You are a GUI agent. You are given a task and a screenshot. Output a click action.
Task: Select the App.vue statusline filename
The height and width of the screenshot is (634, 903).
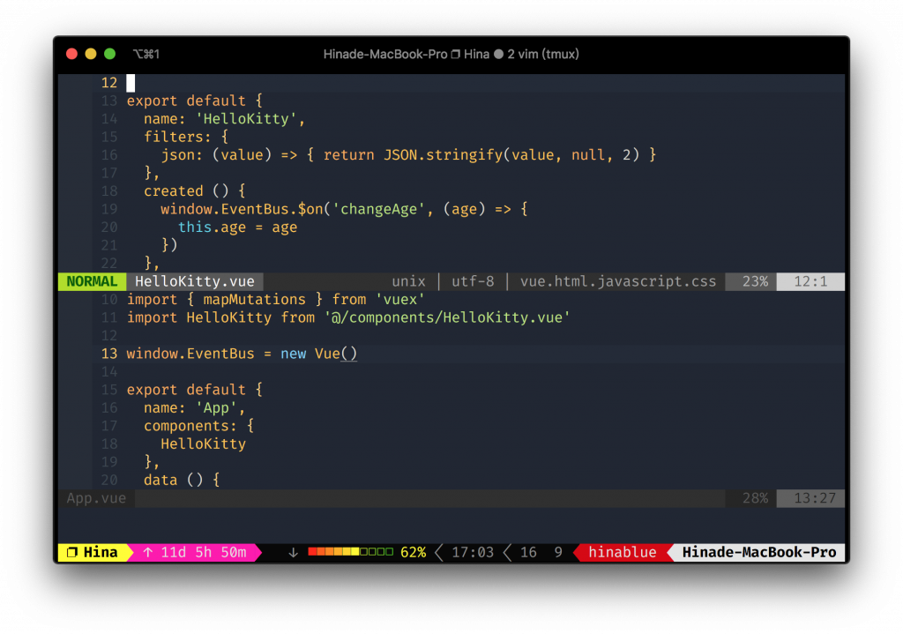tap(96, 498)
